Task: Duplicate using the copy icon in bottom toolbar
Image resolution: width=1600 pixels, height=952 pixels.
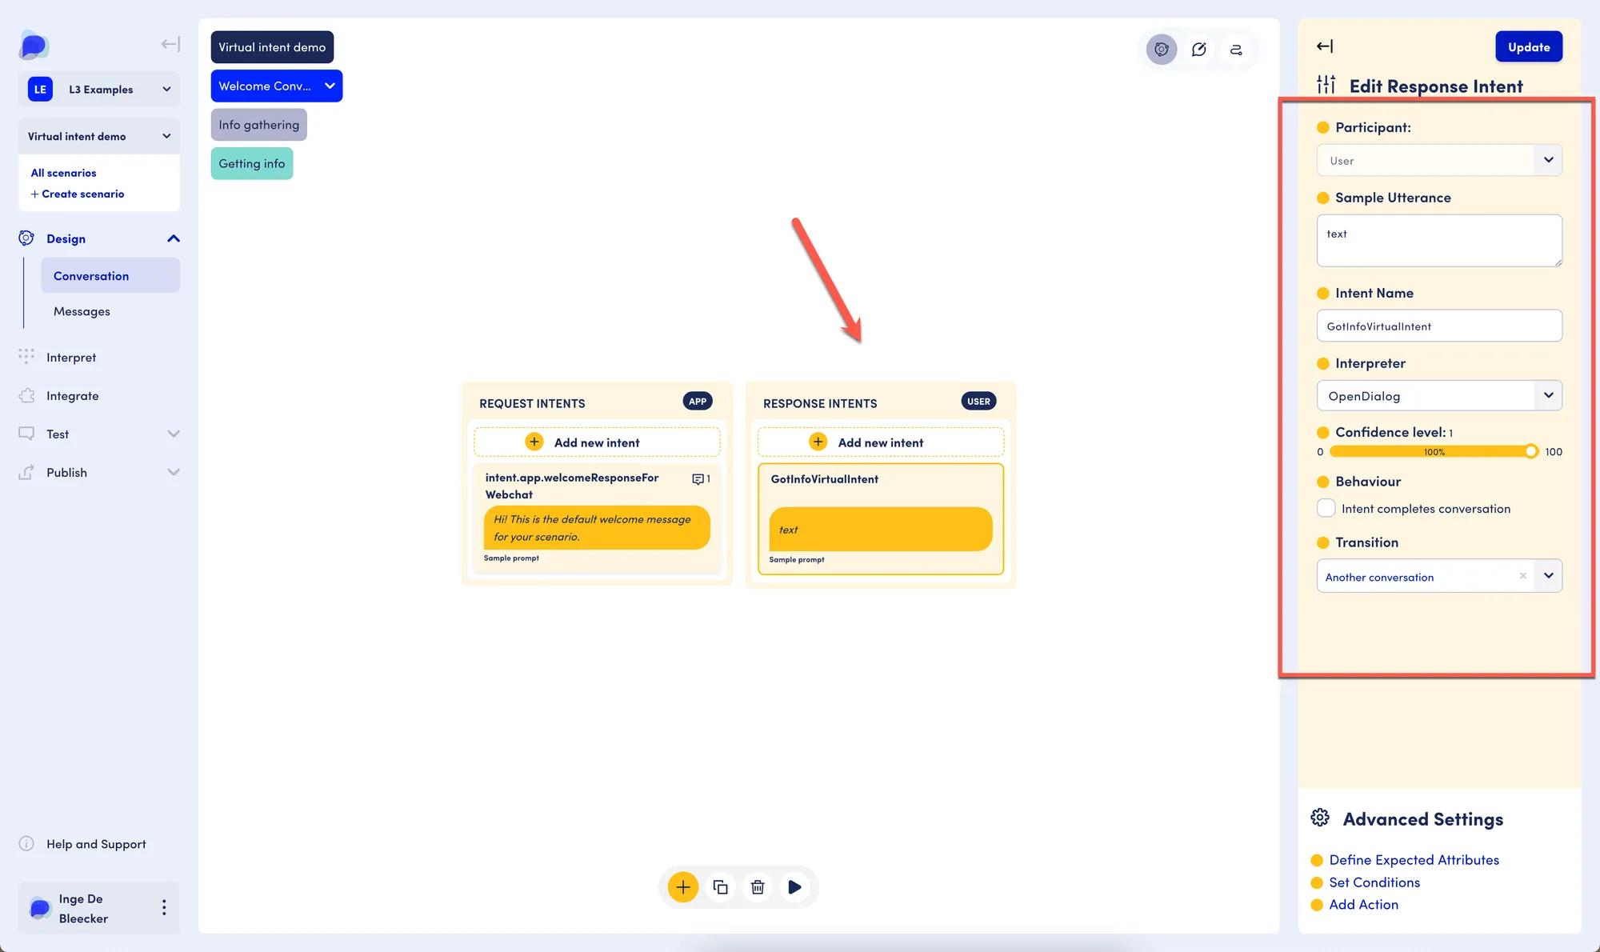Action: [x=720, y=886]
